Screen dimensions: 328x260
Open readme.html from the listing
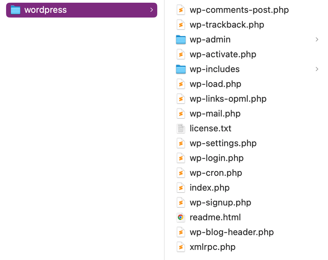coord(215,217)
